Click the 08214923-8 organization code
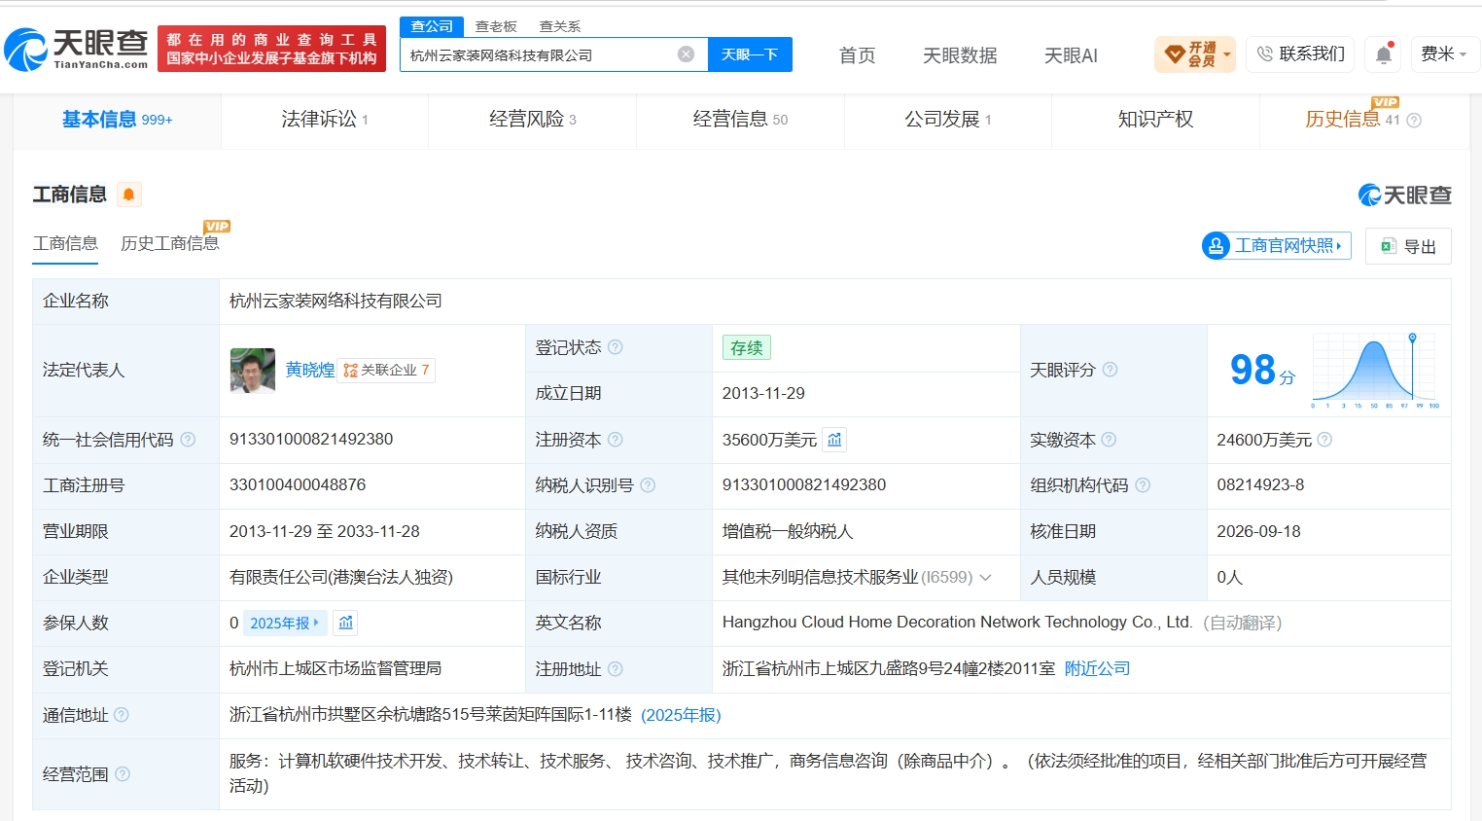 click(x=1260, y=485)
